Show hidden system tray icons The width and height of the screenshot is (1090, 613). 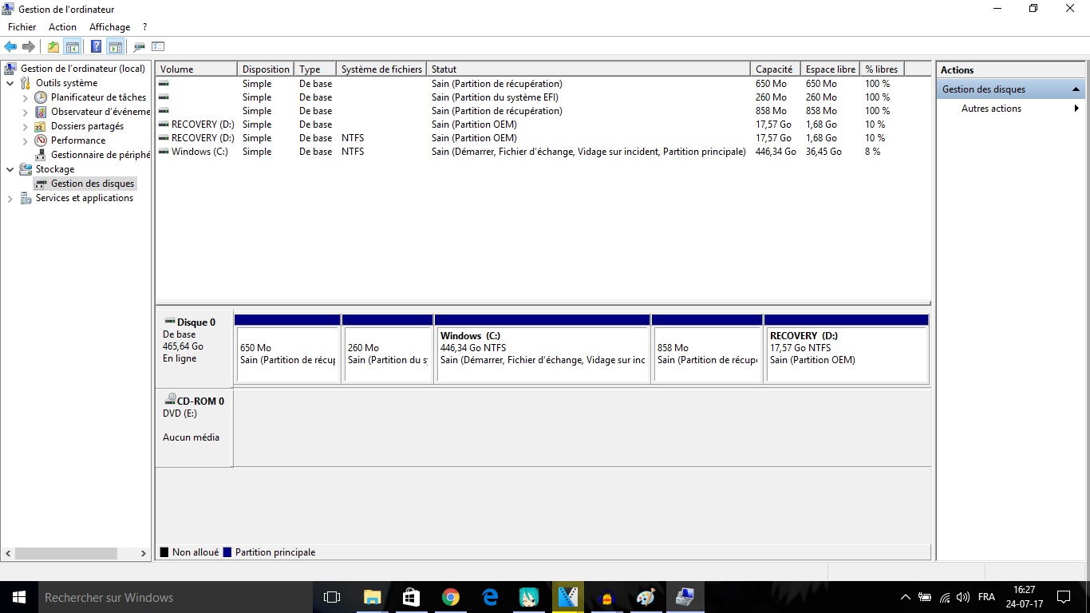pos(905,597)
